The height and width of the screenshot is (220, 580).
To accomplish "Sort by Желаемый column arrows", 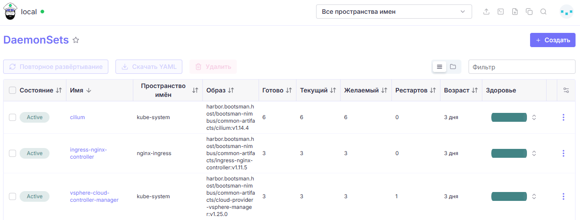I will (384, 90).
